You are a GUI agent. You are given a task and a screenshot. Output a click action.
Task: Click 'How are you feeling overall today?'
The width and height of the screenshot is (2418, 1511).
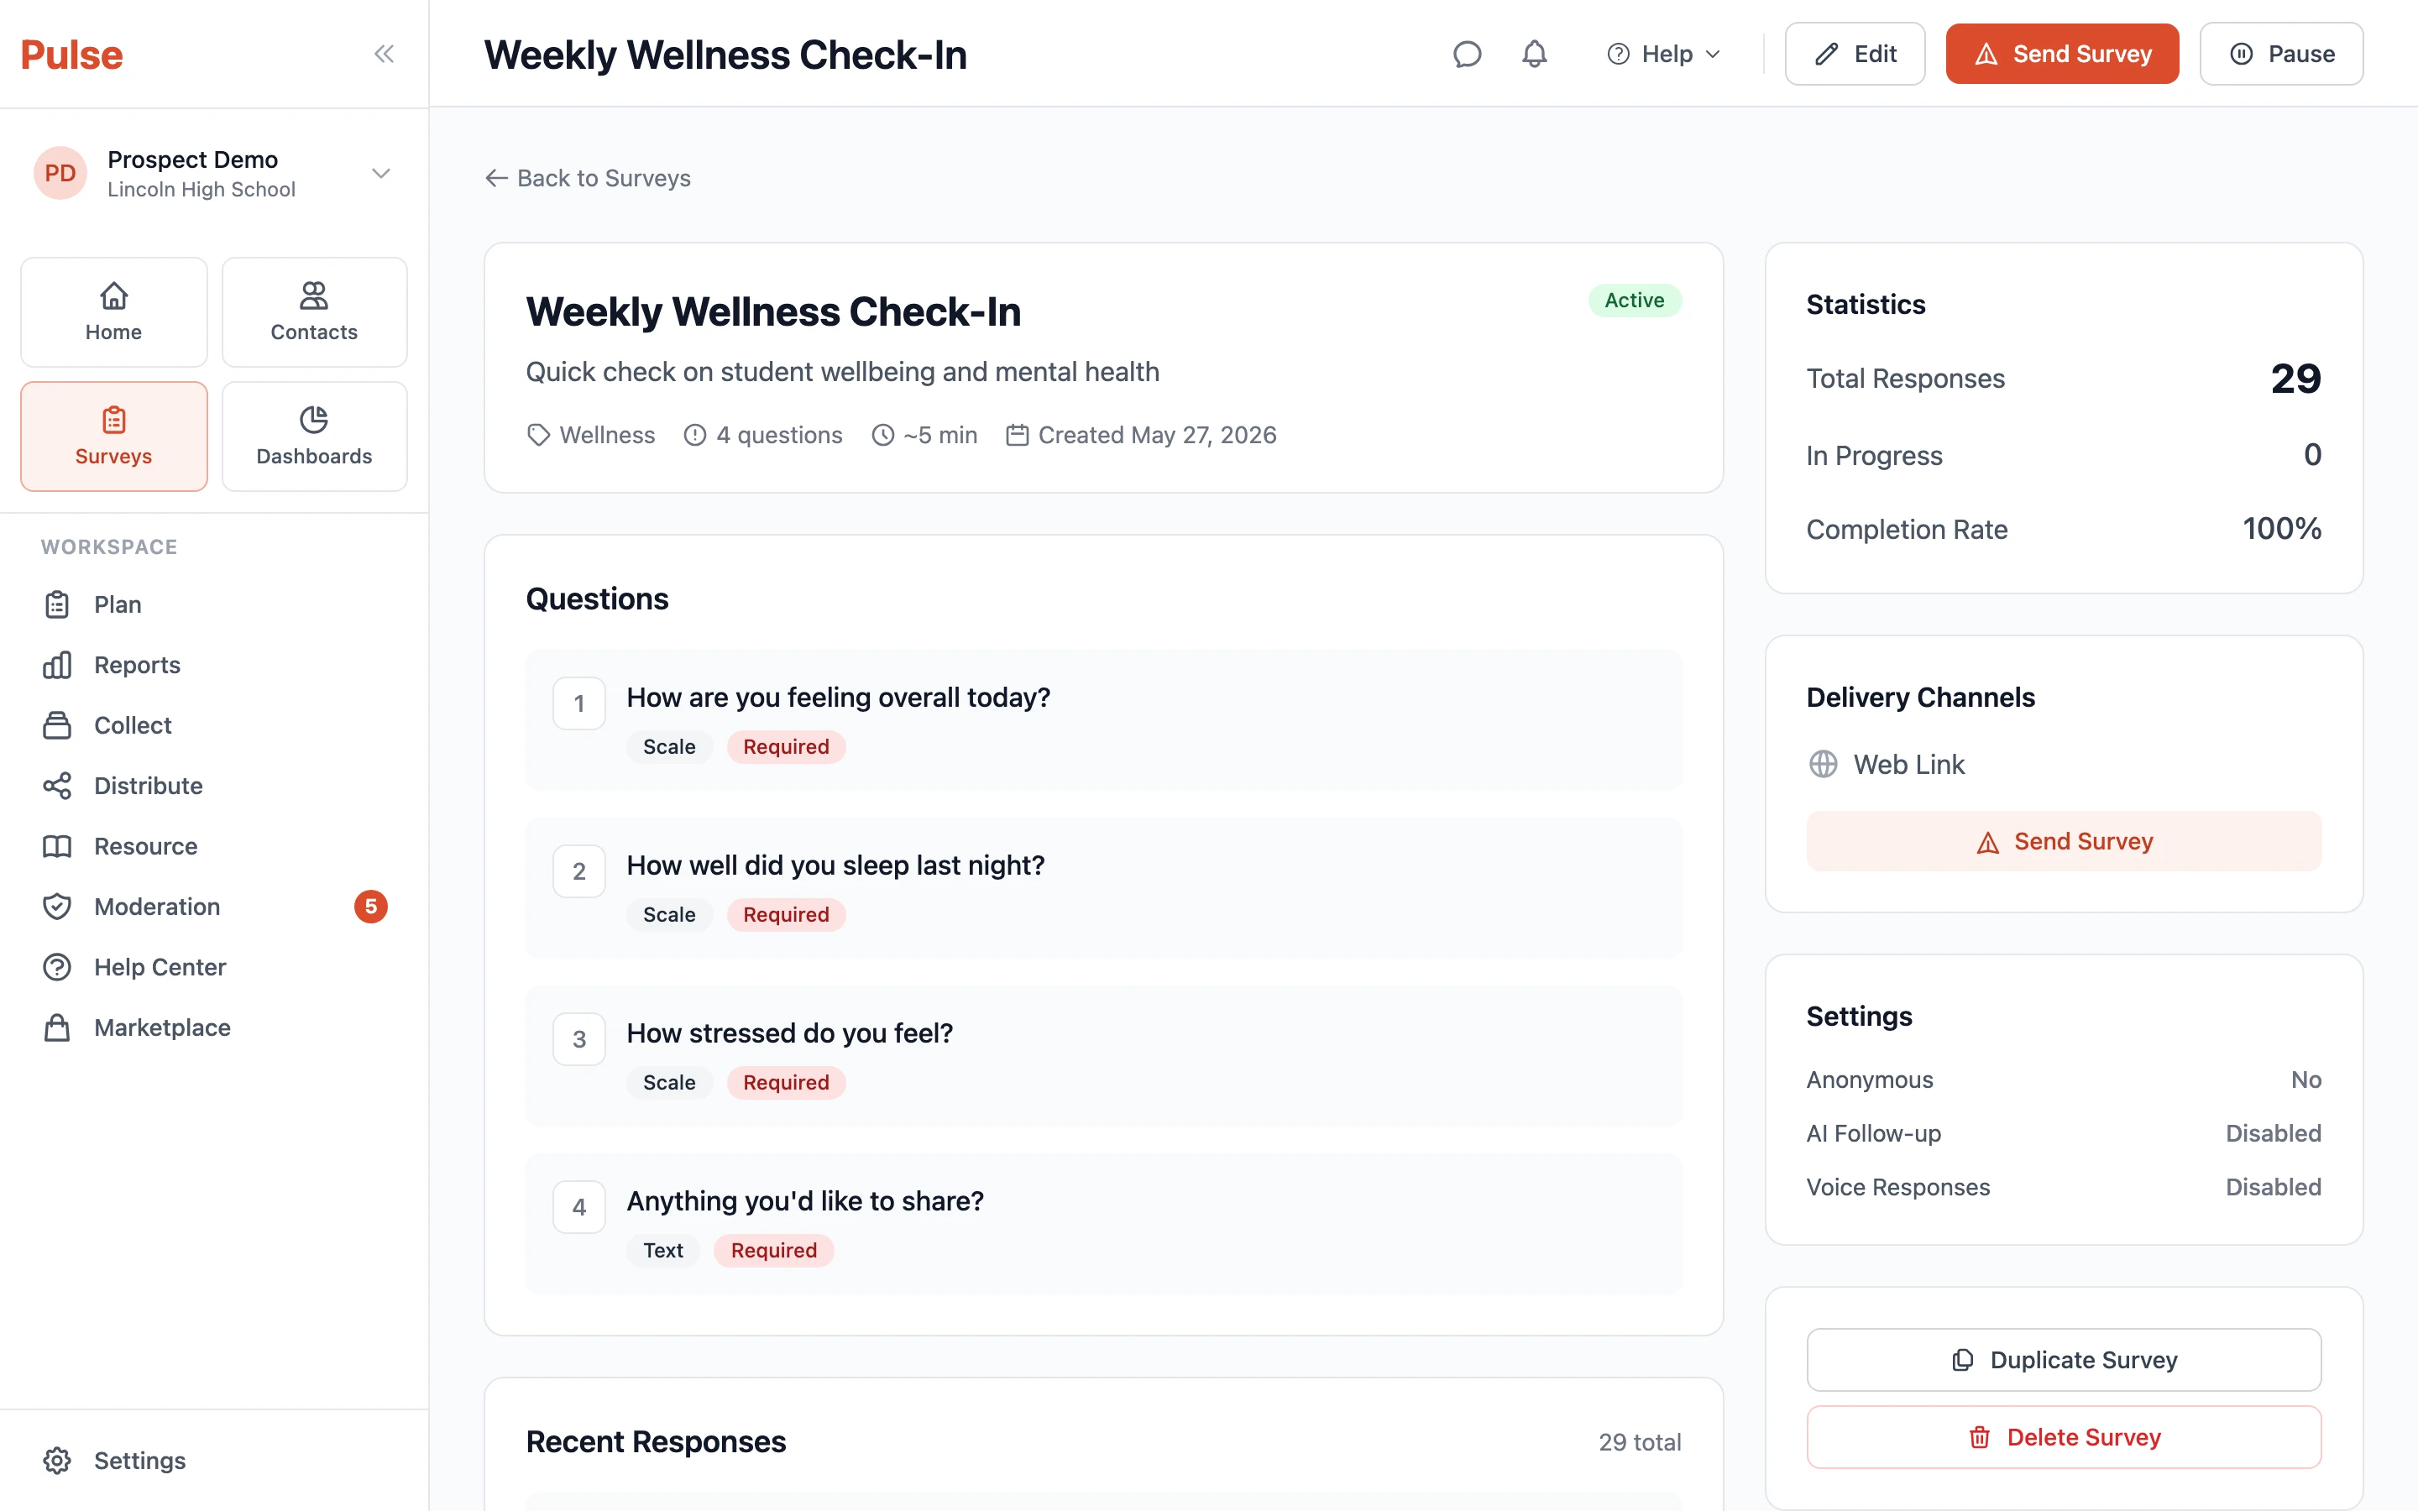click(x=838, y=697)
